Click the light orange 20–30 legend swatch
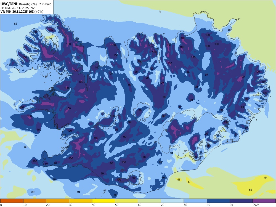Screen dimensions: 276x207 [58, 201]
